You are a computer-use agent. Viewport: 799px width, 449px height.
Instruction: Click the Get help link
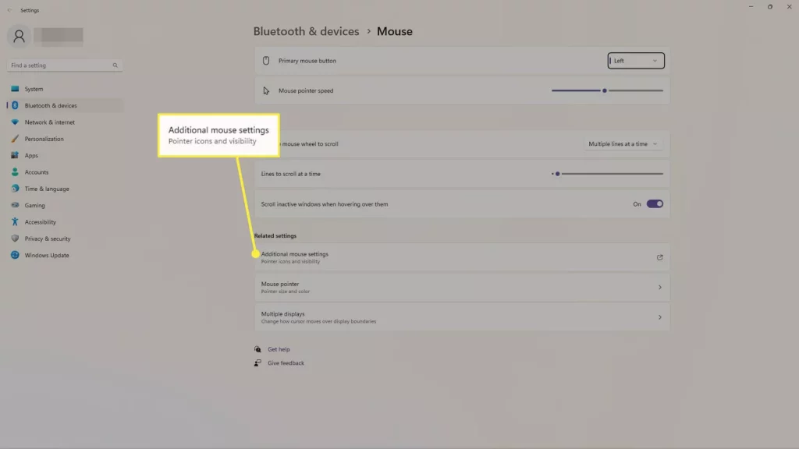click(279, 349)
